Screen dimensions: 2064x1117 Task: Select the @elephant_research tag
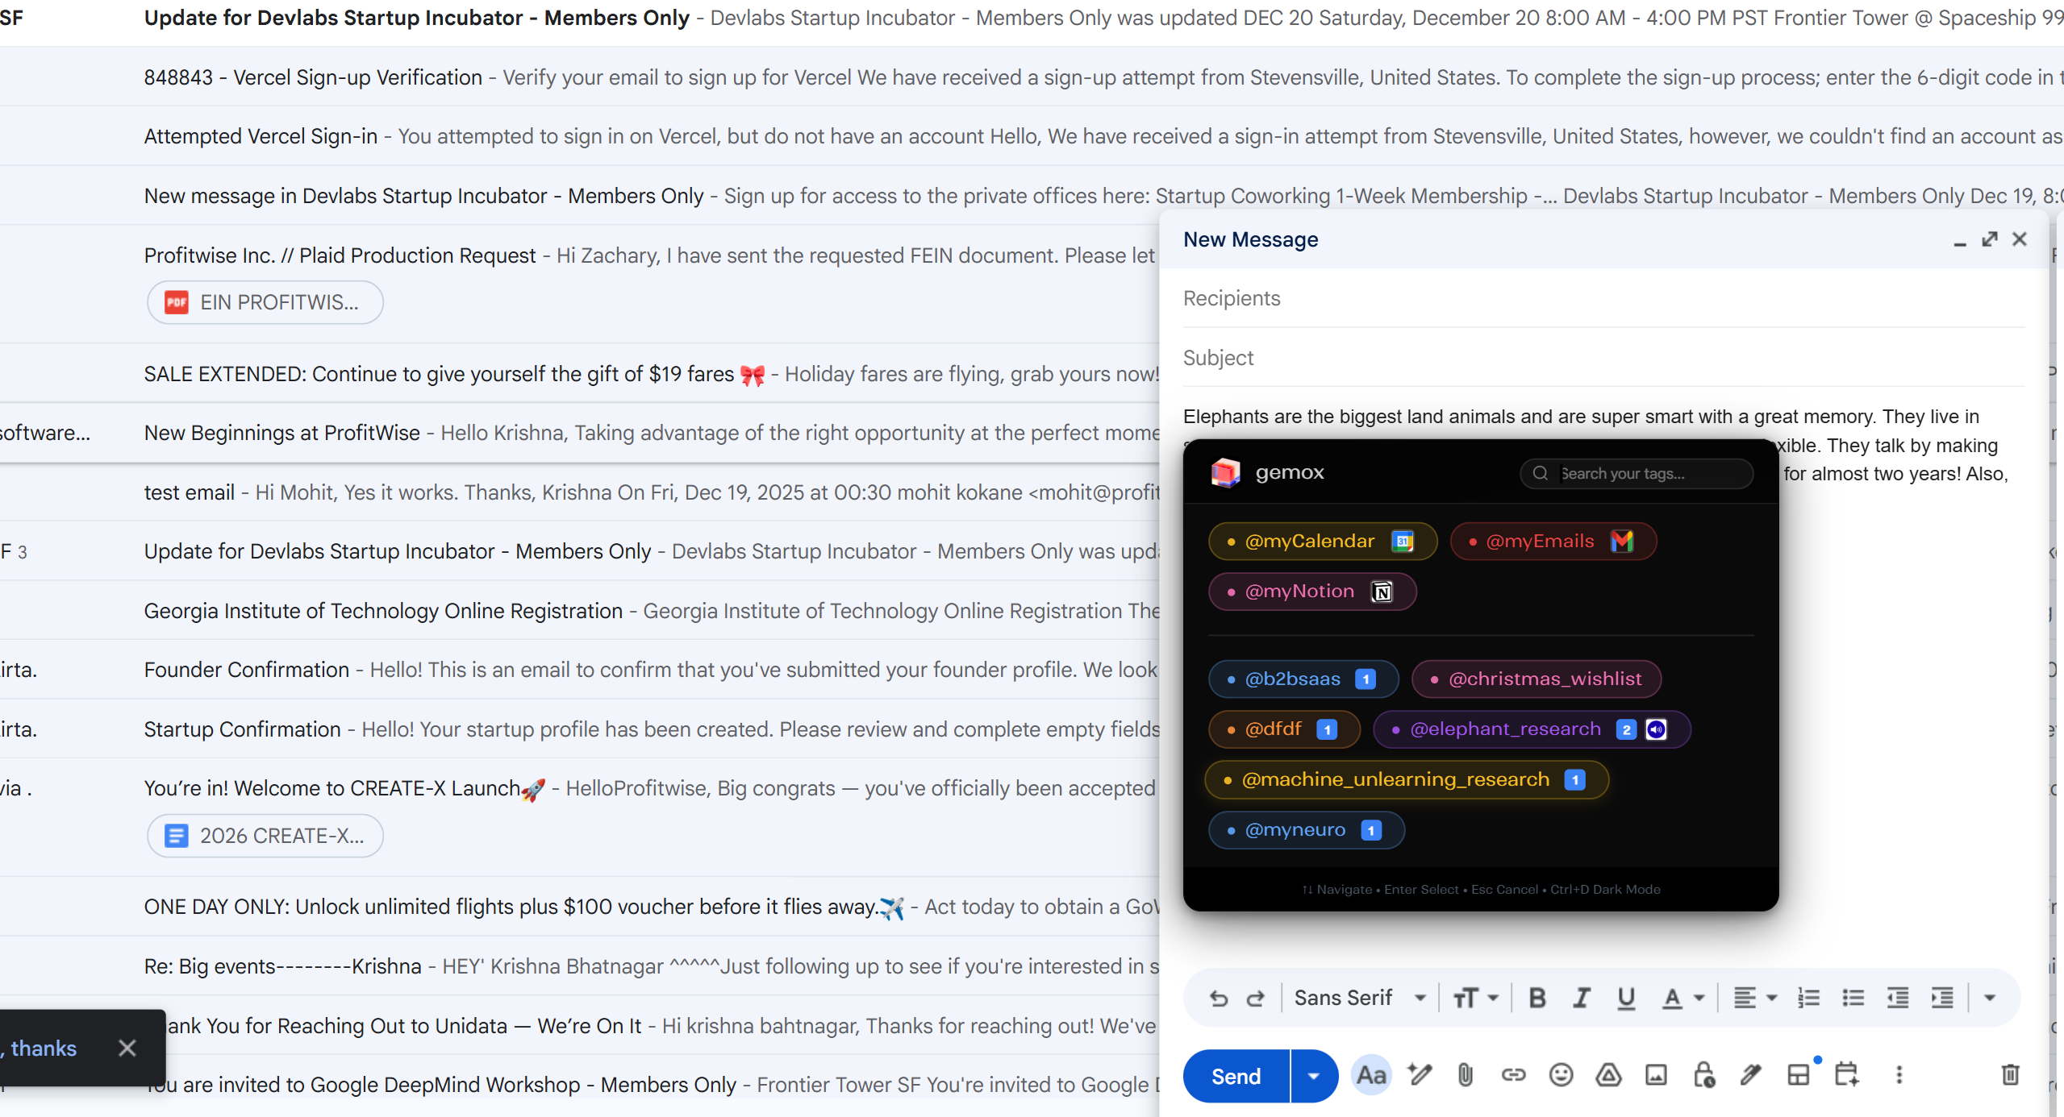[x=1505, y=729]
